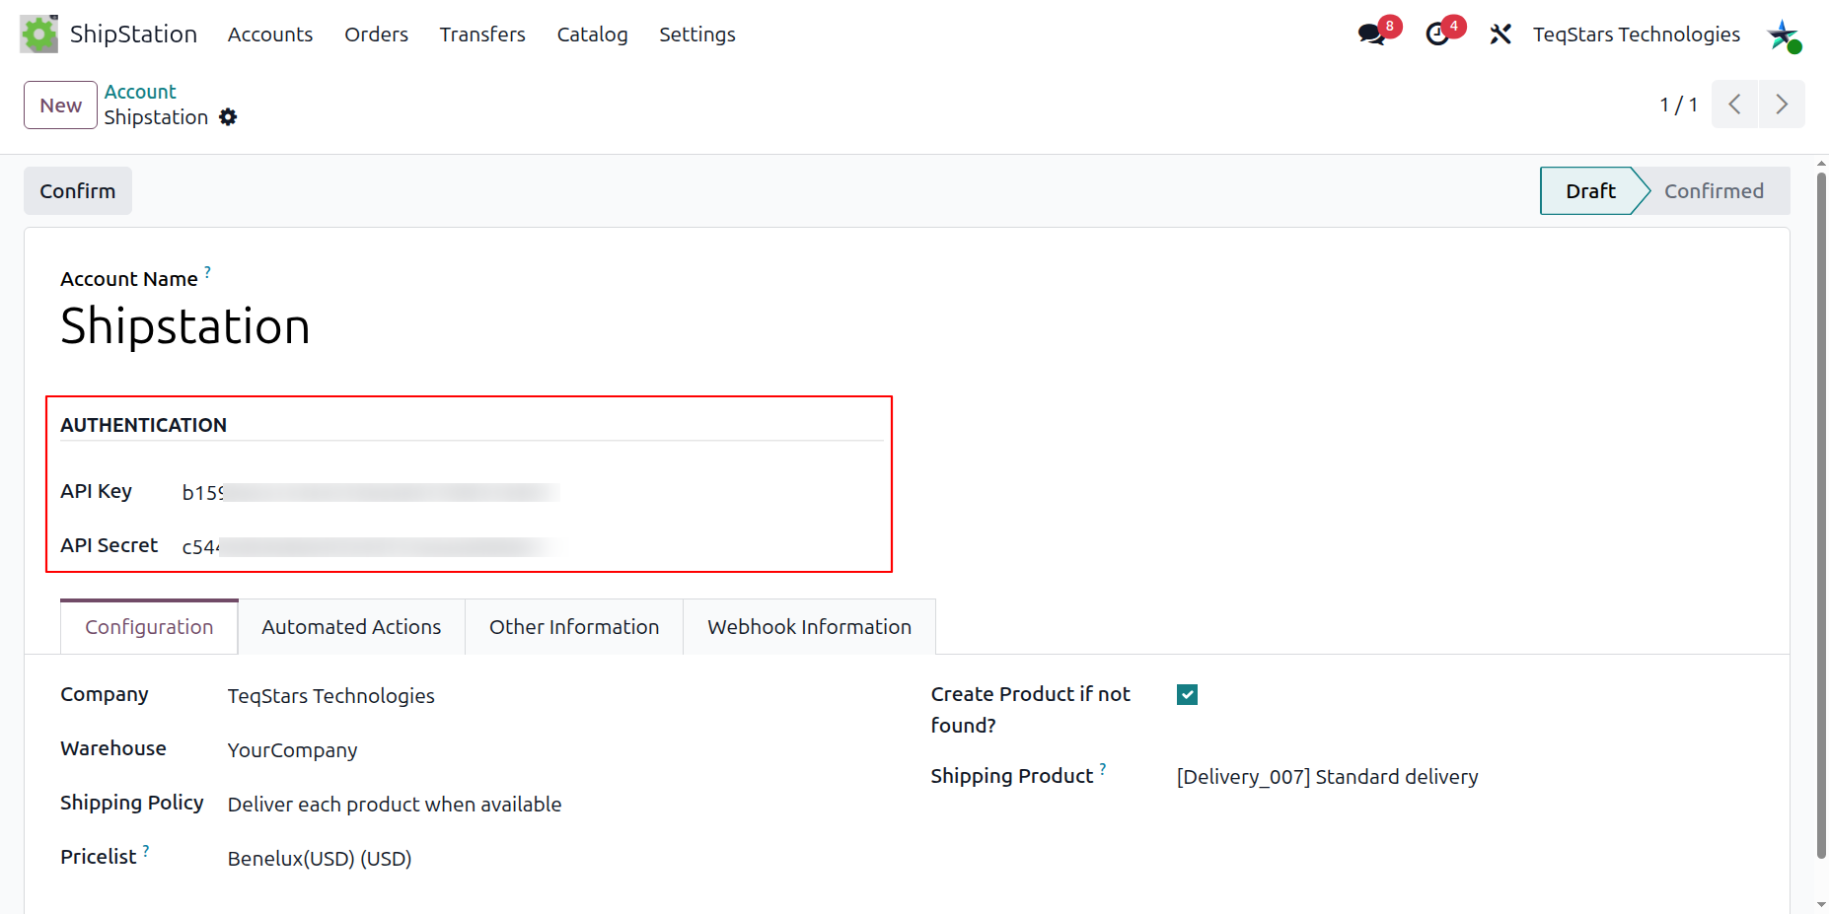Switch to the Automated Actions tab
1829x914 pixels.
351,627
